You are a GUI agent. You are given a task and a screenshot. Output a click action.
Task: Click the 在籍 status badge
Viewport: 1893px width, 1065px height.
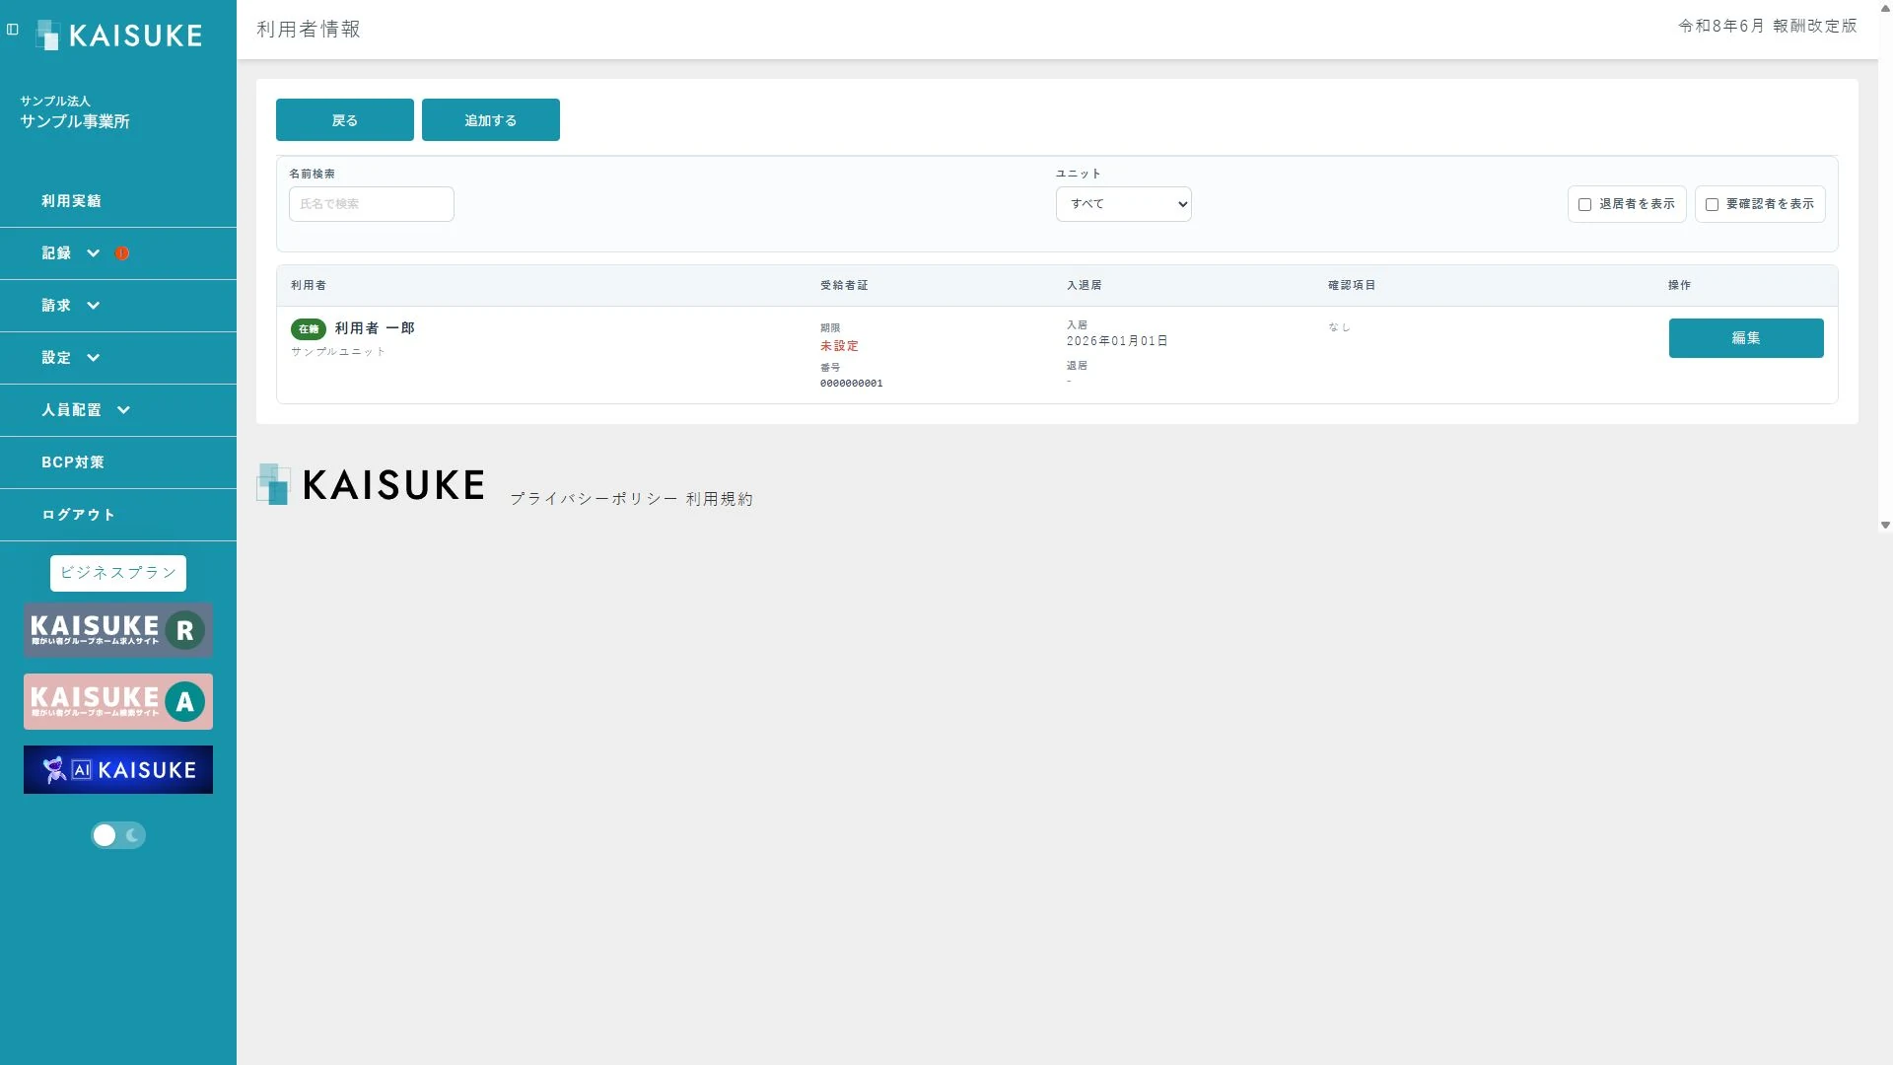pos(309,329)
